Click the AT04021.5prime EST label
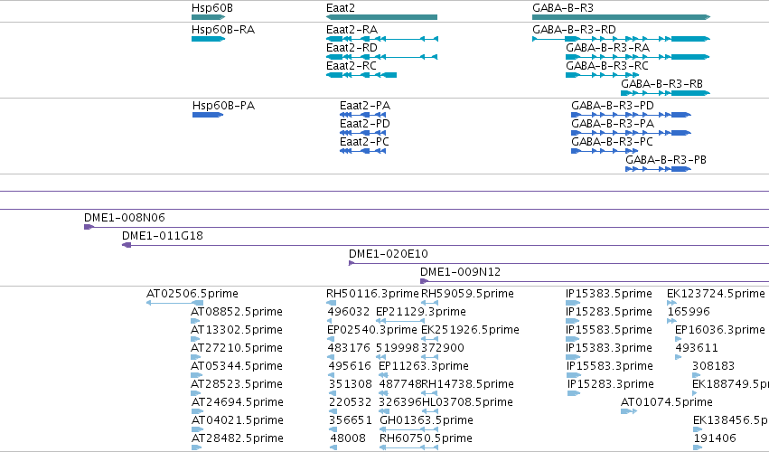769x452 pixels. pyautogui.click(x=238, y=420)
